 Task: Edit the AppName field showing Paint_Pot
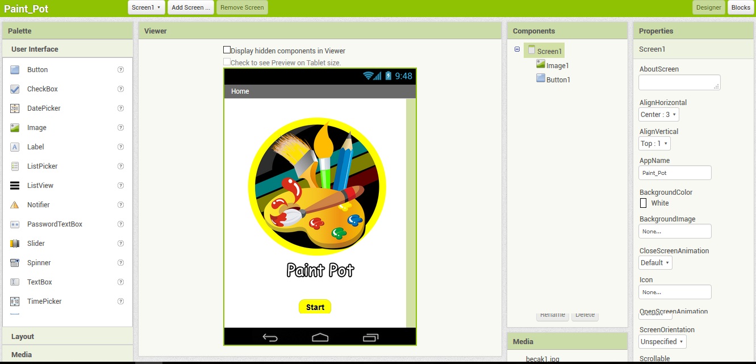point(675,173)
